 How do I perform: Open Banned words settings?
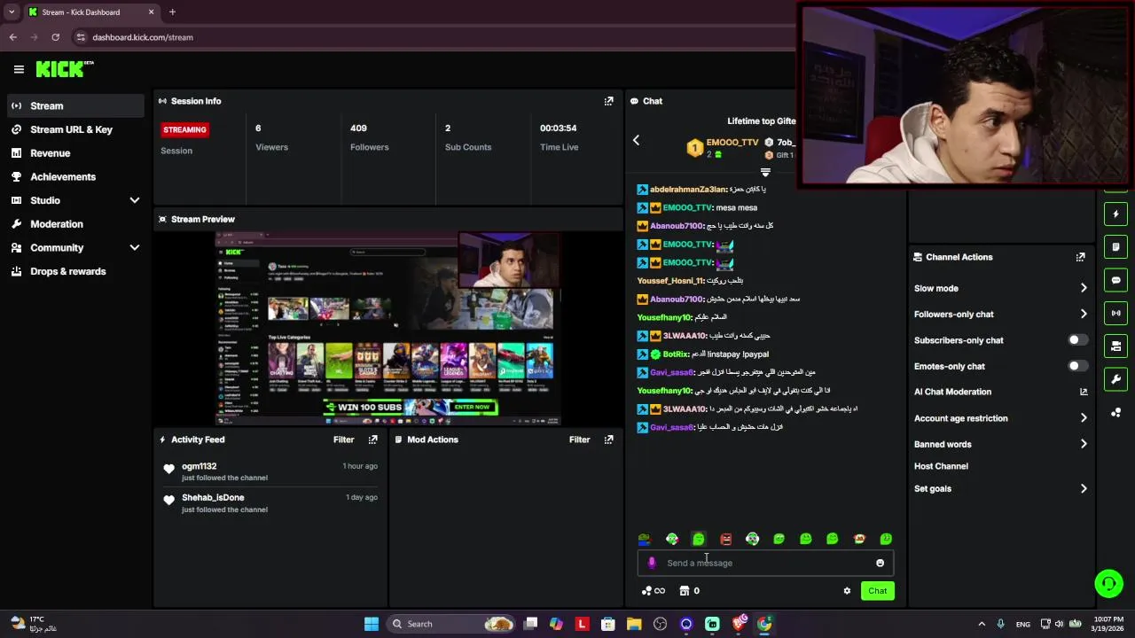(1000, 444)
